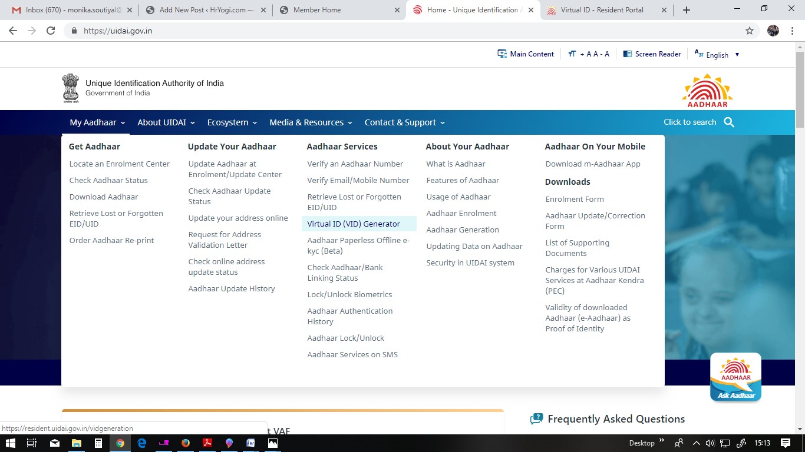Click the Aadhaar logo at top right

click(x=707, y=90)
